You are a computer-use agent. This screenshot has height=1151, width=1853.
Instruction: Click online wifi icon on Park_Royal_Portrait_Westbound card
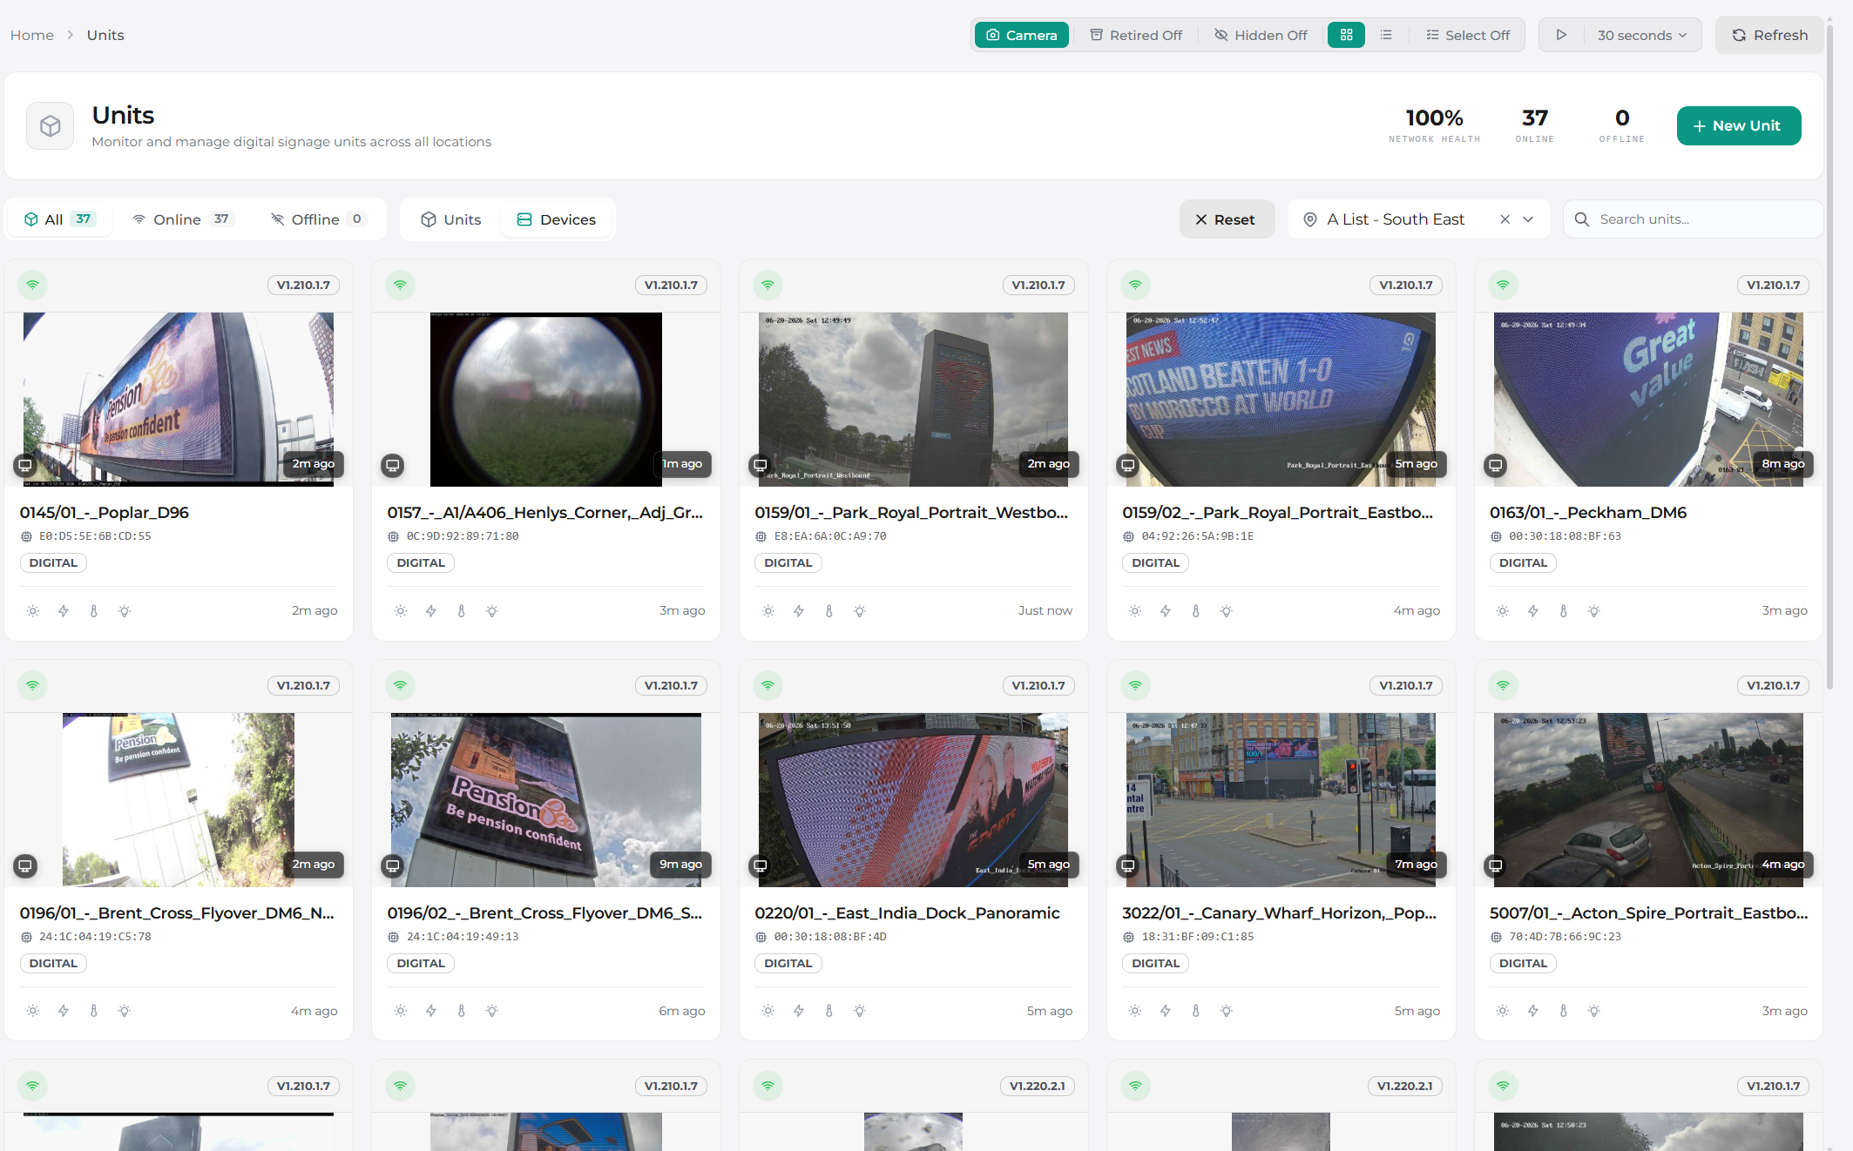pos(768,285)
